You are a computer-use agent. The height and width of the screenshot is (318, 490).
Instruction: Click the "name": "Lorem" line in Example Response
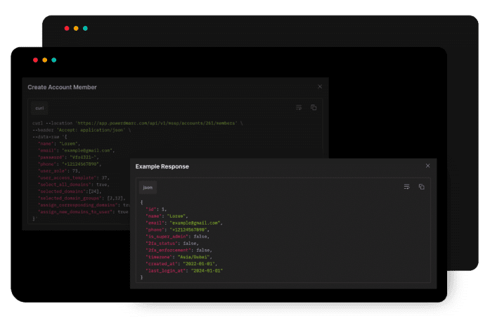(167, 216)
